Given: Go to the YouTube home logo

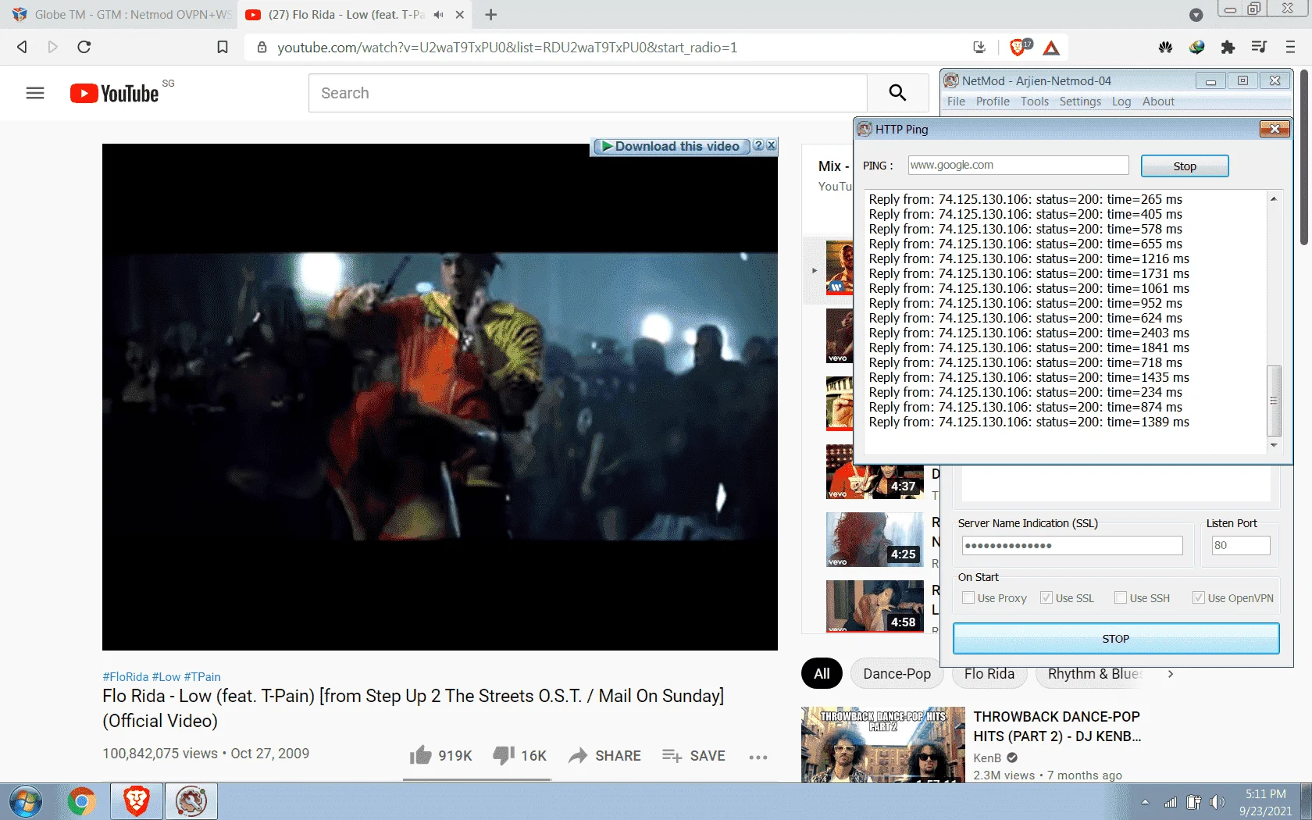Looking at the screenshot, I should coord(115,93).
